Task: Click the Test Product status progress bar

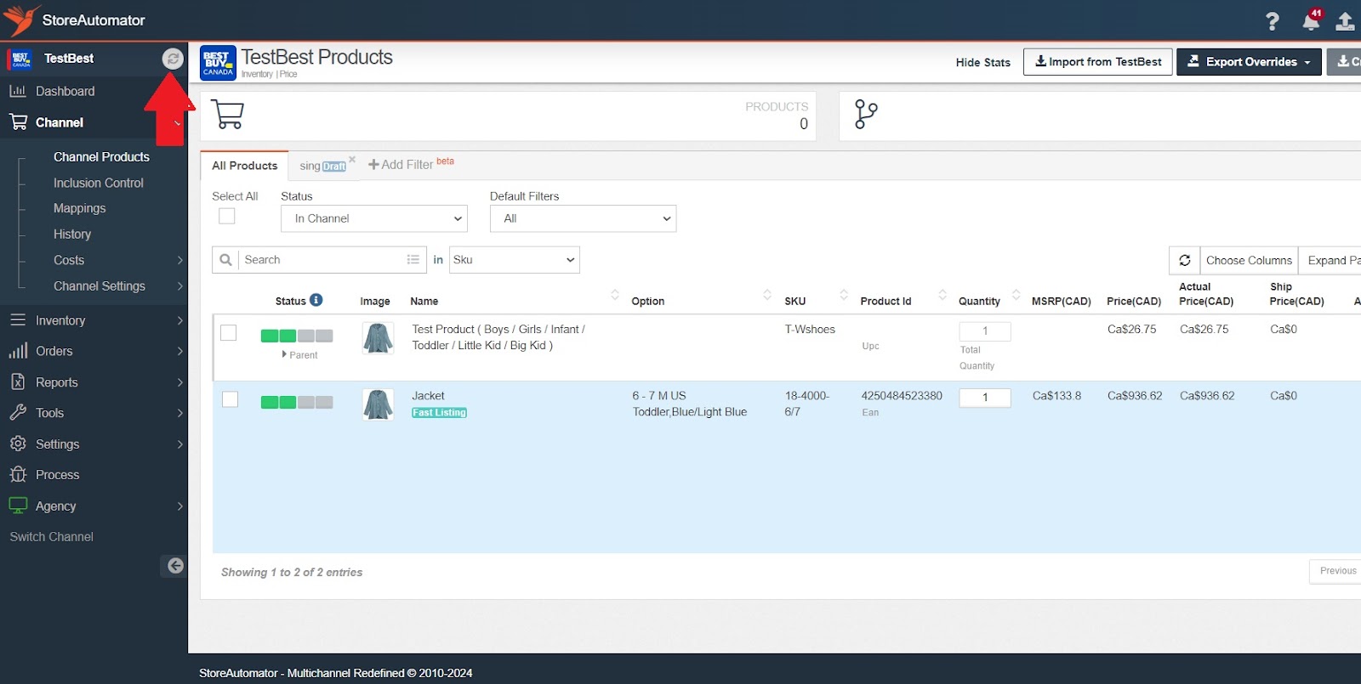Action: tap(297, 336)
